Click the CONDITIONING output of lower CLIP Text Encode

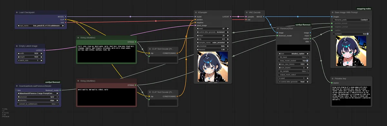click(x=177, y=96)
